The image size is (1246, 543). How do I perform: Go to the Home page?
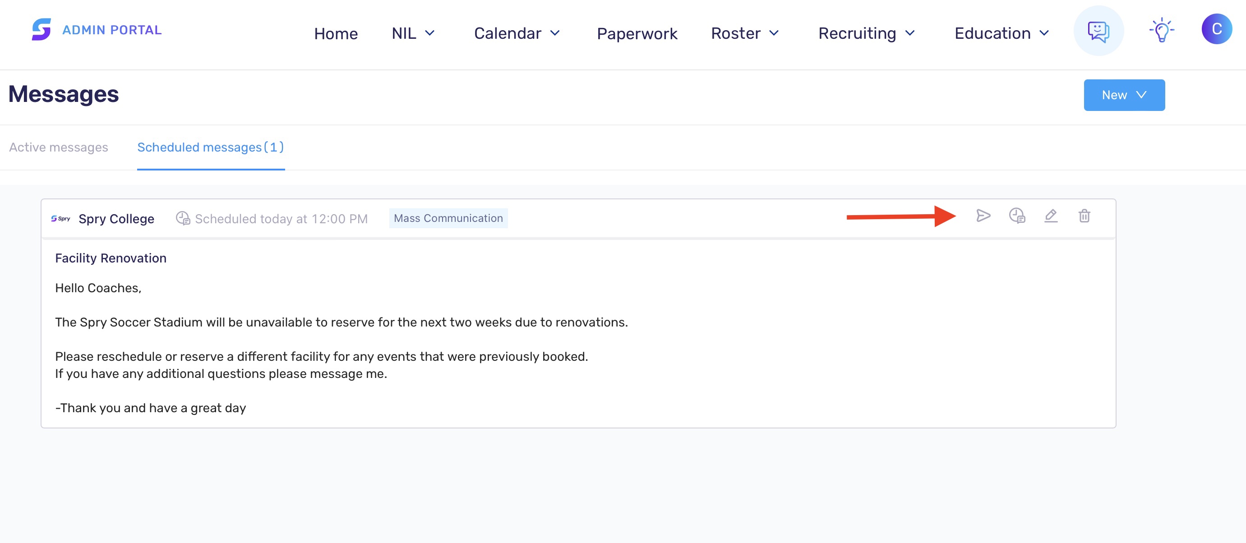(x=336, y=33)
